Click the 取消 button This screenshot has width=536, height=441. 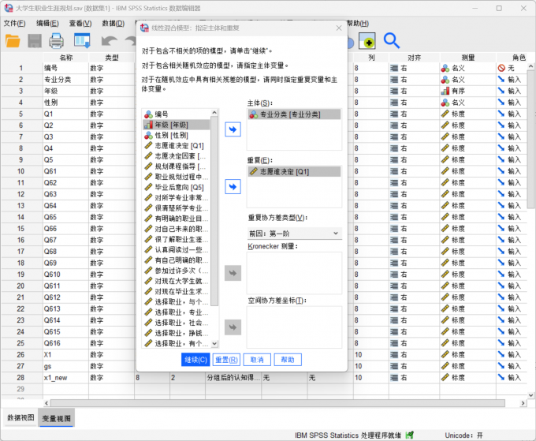tap(256, 360)
